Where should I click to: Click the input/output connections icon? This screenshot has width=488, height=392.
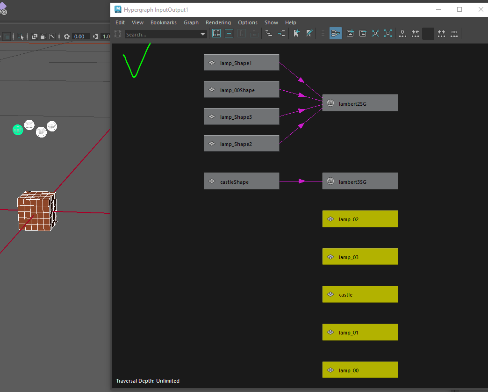(x=281, y=34)
